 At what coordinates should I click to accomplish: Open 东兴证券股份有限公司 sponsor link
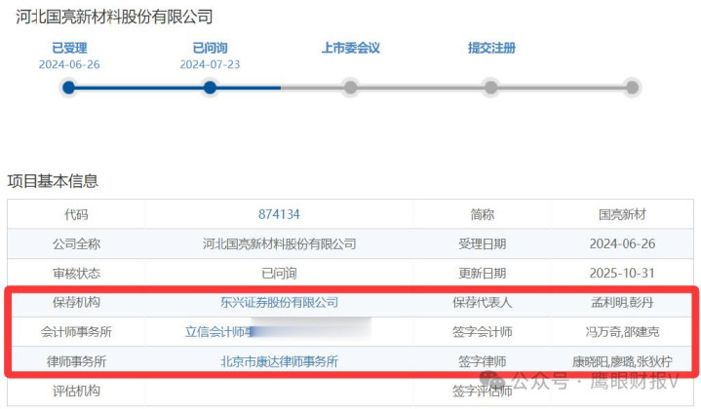click(x=279, y=302)
